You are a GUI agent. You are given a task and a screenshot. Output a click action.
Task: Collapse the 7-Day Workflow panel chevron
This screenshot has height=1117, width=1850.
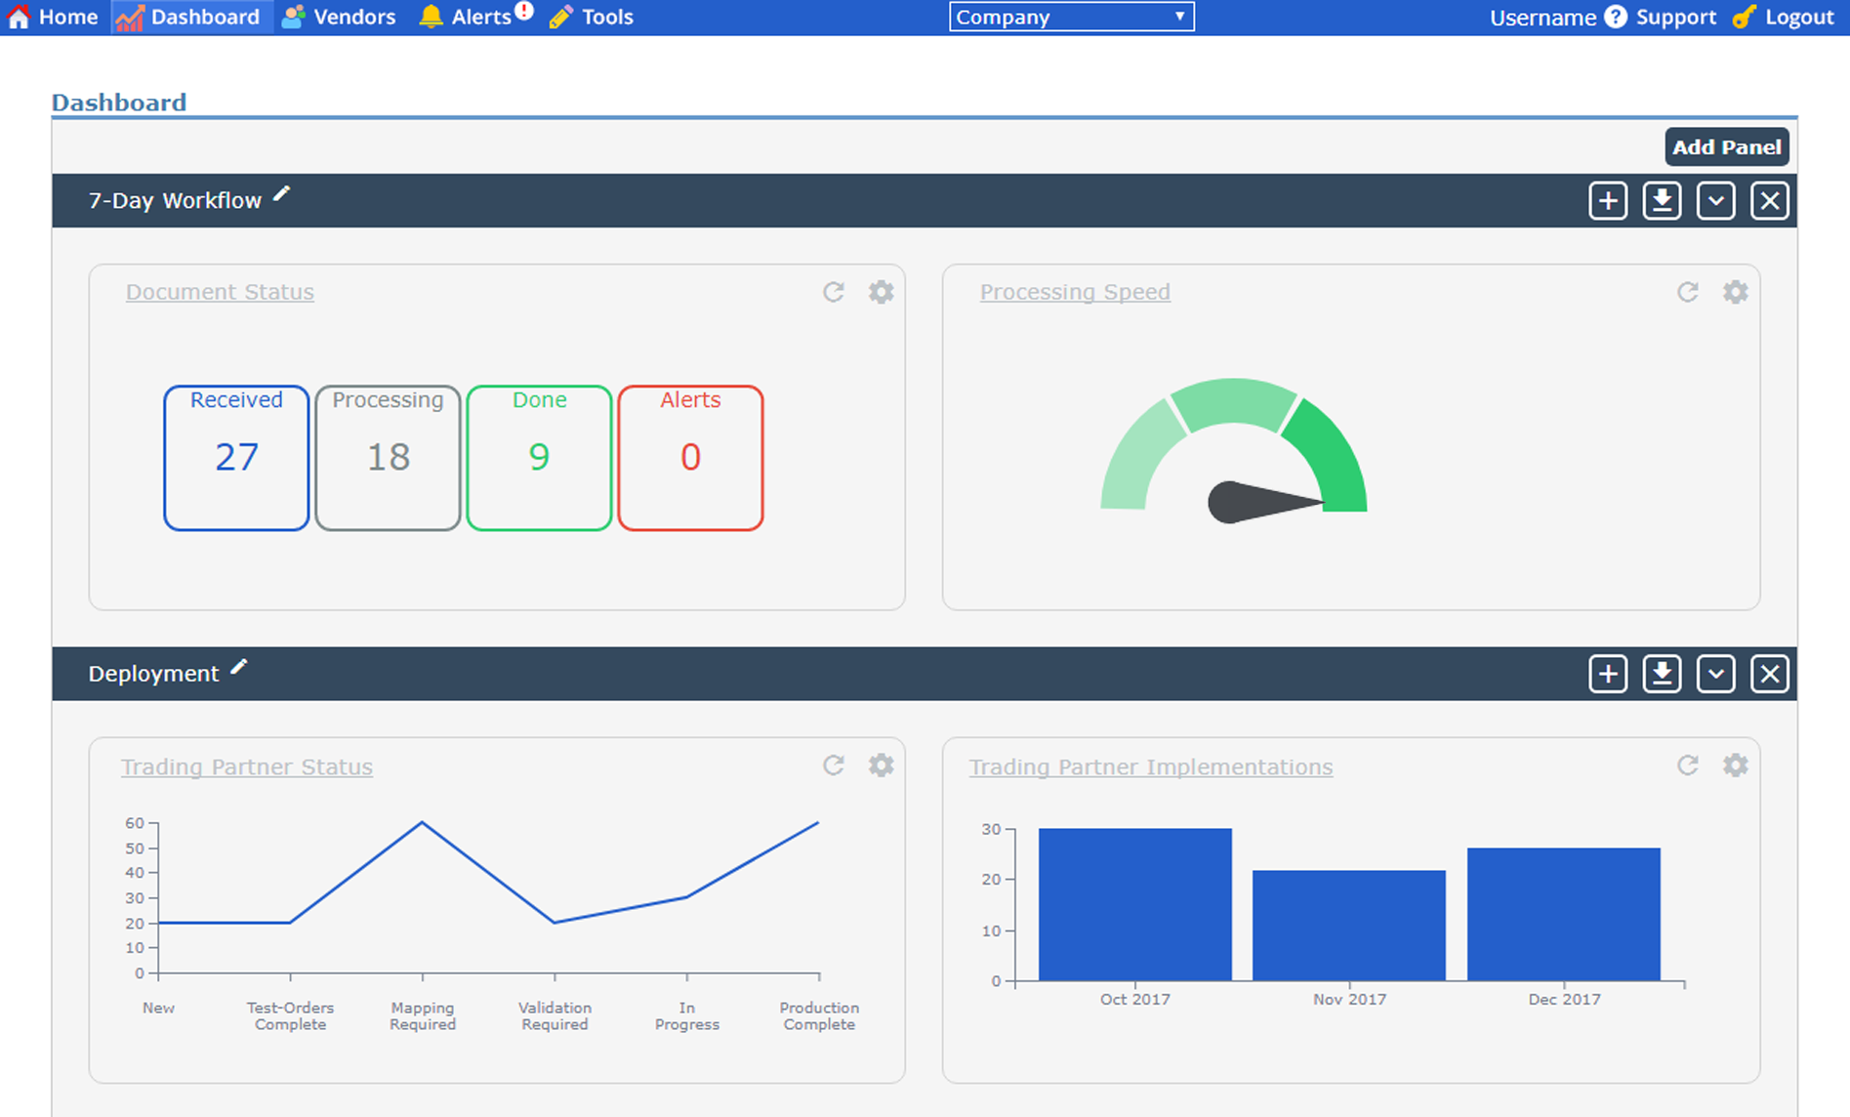(x=1715, y=201)
